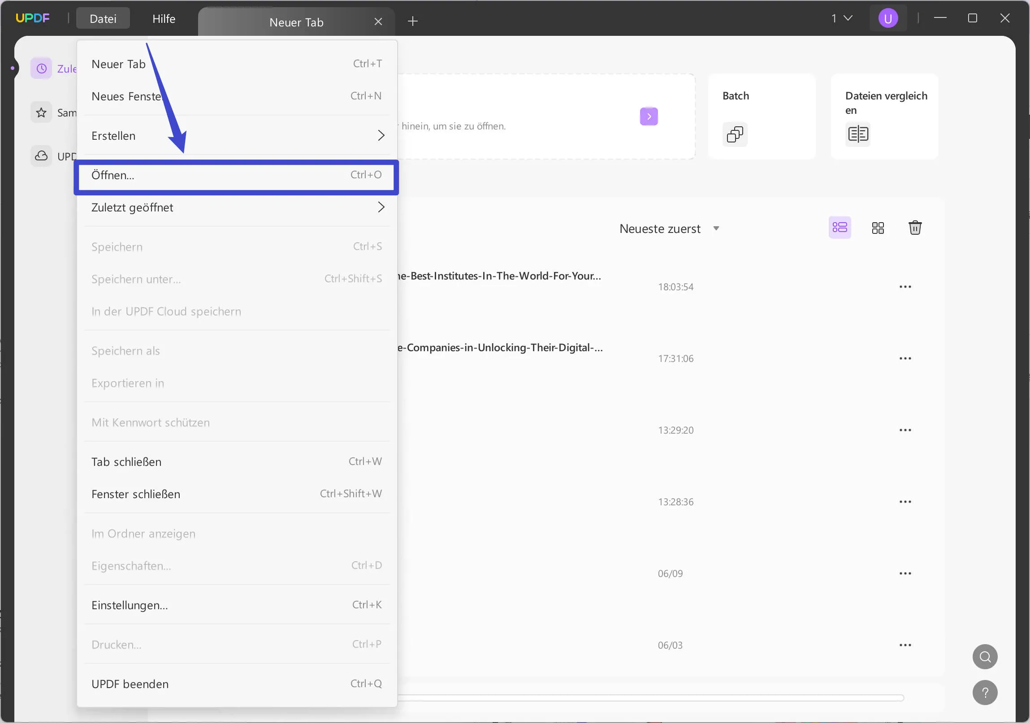Viewport: 1030px width, 723px height.
Task: Select Öffnen from the file menu
Action: point(236,175)
